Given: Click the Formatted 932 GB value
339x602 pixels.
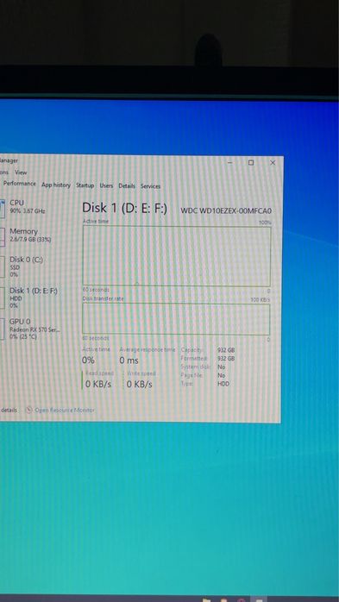Looking at the screenshot, I should pyautogui.click(x=226, y=359).
